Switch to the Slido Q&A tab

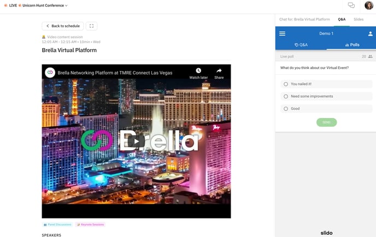(x=301, y=45)
